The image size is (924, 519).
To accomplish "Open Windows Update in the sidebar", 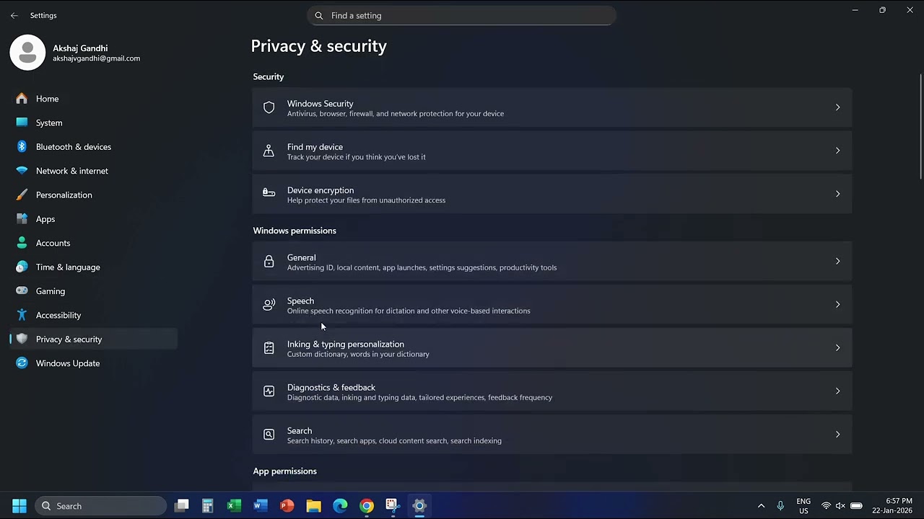I will [x=94, y=363].
